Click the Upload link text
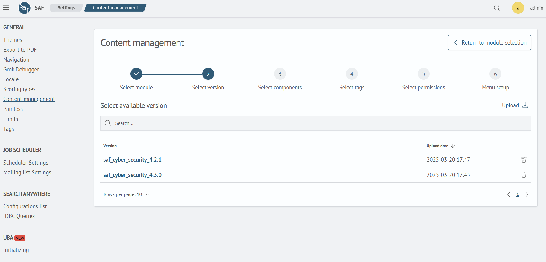Viewport: 546px width, 262px height. tap(510, 105)
